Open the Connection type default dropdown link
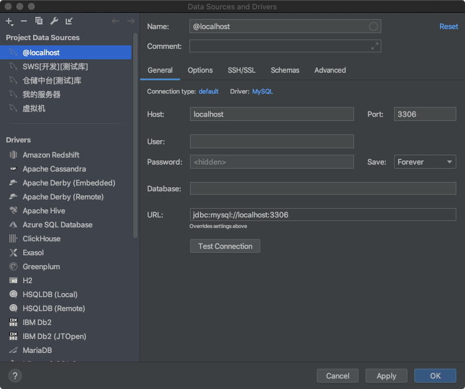 click(x=209, y=91)
